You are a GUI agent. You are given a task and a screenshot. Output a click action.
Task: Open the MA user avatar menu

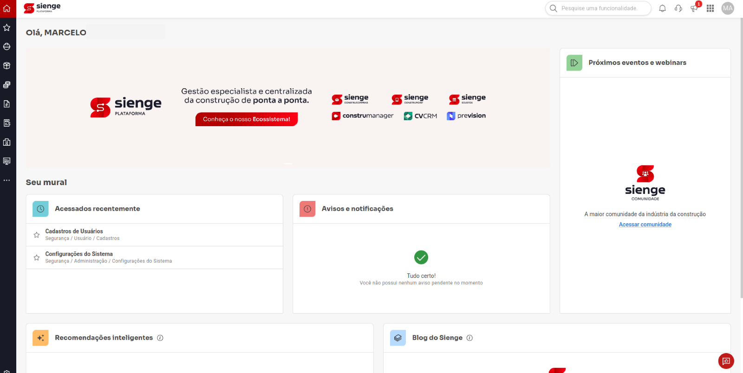[x=728, y=8]
